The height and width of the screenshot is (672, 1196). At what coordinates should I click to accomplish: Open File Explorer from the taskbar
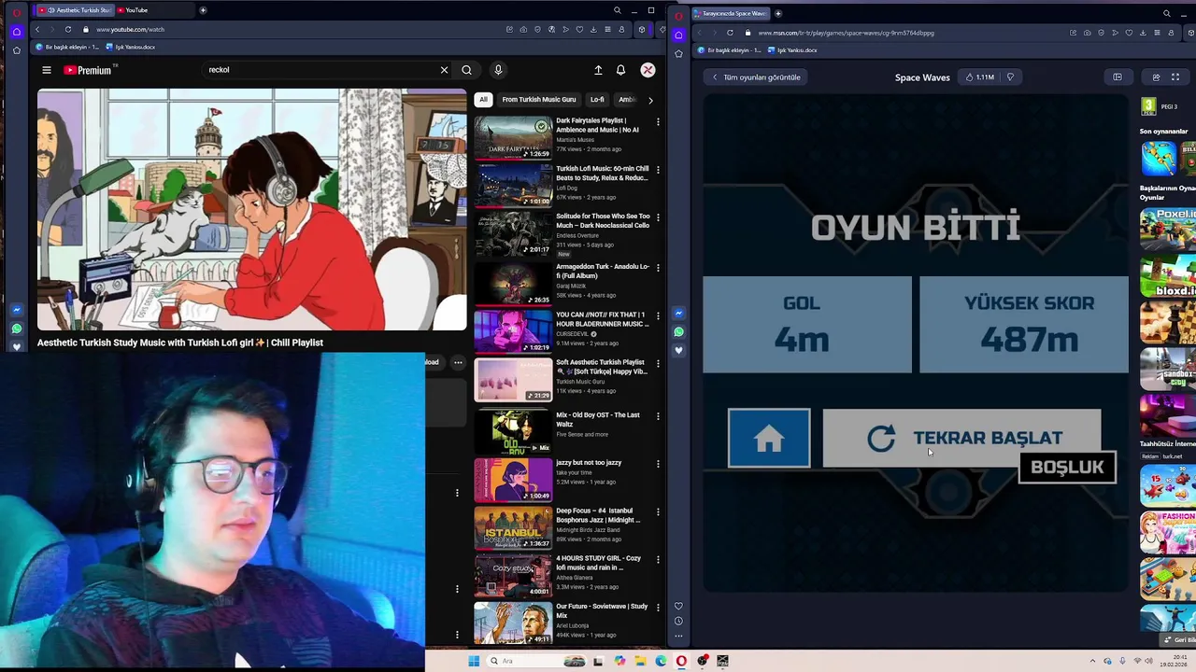(640, 661)
